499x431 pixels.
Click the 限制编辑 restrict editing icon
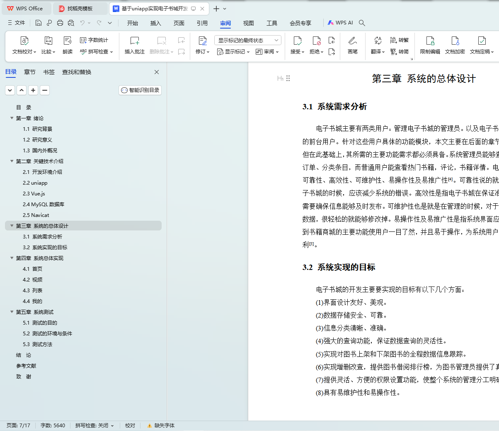[430, 41]
